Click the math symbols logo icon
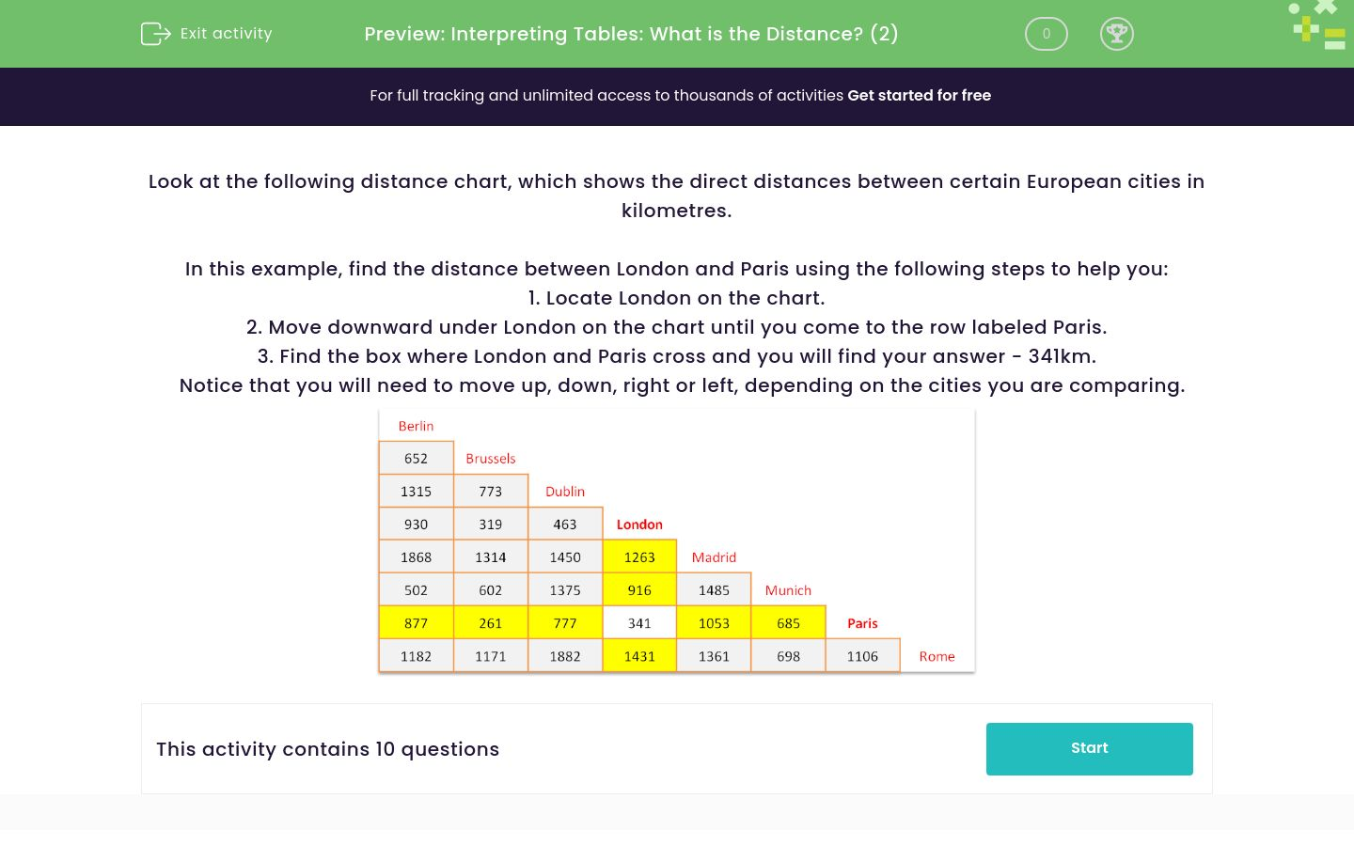Viewport: 1354px width, 846px height. click(x=1319, y=24)
